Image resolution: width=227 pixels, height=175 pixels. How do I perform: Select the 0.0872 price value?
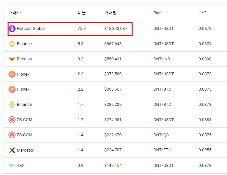[205, 28]
